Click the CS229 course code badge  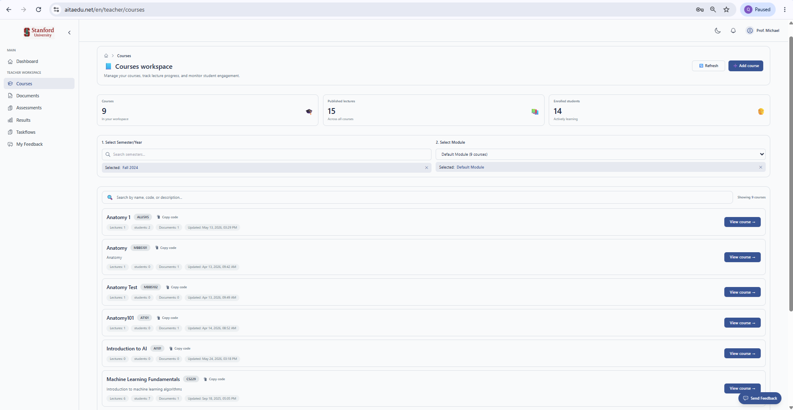pyautogui.click(x=191, y=379)
